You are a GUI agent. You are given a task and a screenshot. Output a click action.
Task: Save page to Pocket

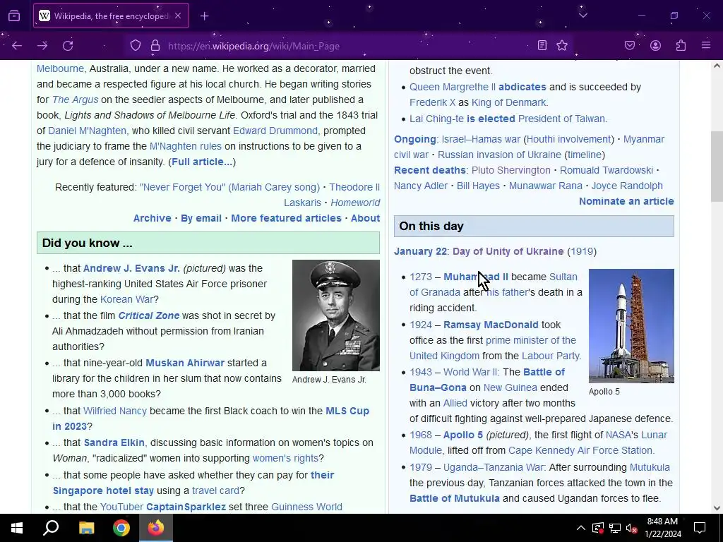pos(630,45)
